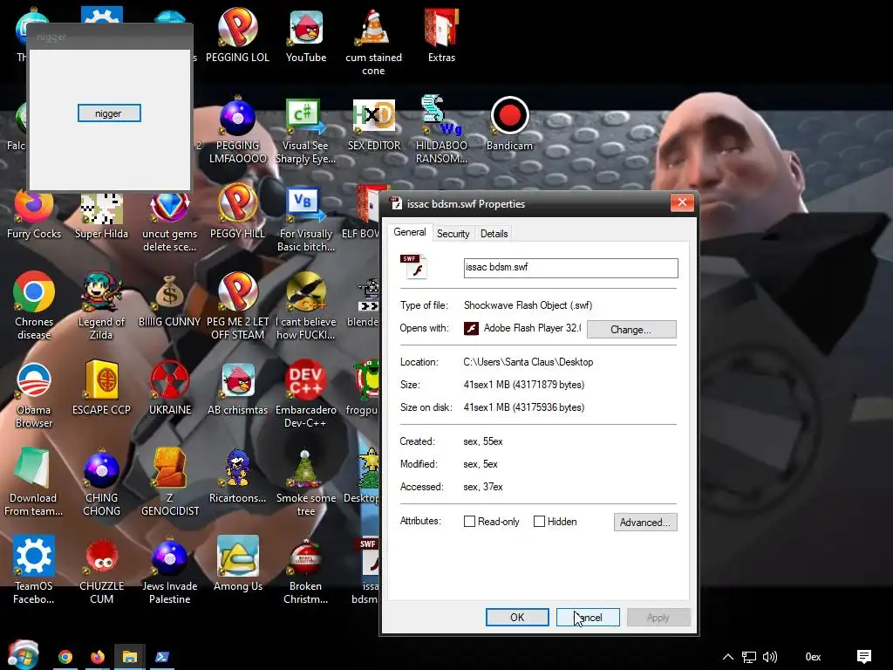893x670 pixels.
Task: Launch the Chrones disease Chrome shortcut
Action: pos(34,306)
